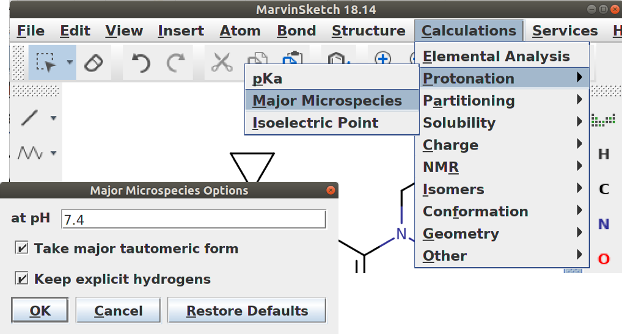Image resolution: width=622 pixels, height=334 pixels.
Task: Click the Paste clipboard icon
Action: click(292, 58)
